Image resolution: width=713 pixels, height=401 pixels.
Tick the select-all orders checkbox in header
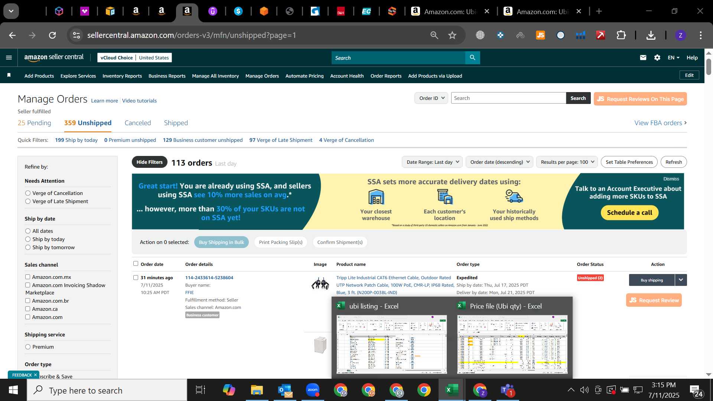[136, 264]
